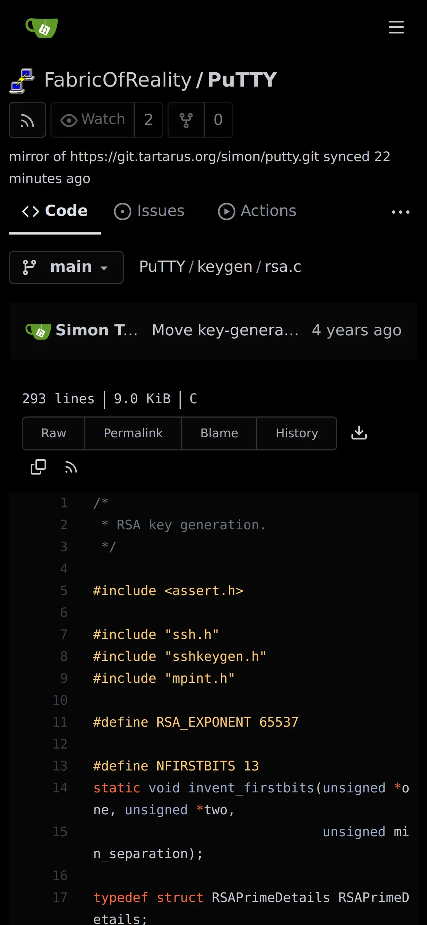Copy file content with copy icon
Viewport: 427px width, 925px height.
click(38, 467)
